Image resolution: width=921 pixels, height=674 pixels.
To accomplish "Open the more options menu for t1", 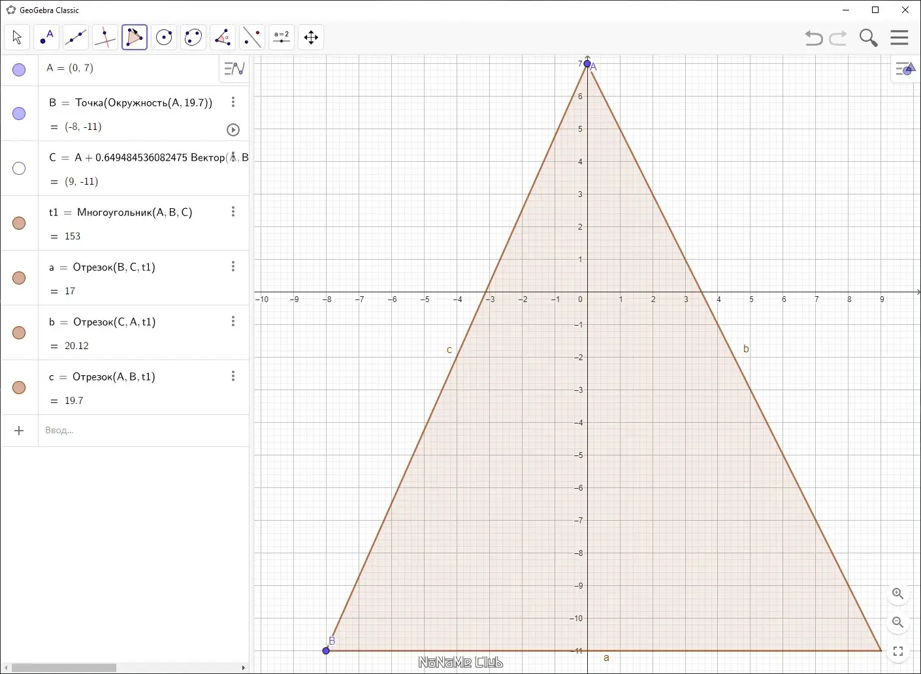I will click(x=233, y=211).
